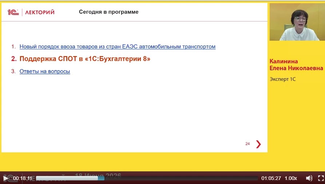This screenshot has width=325, height=184.
Task: Mute audio using the speaker icon
Action: click(x=309, y=178)
